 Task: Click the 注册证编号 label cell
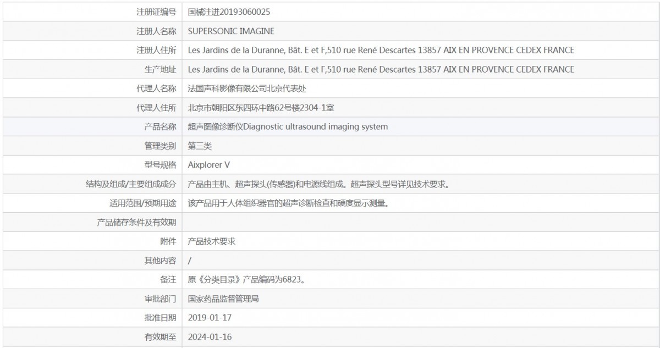pos(92,12)
